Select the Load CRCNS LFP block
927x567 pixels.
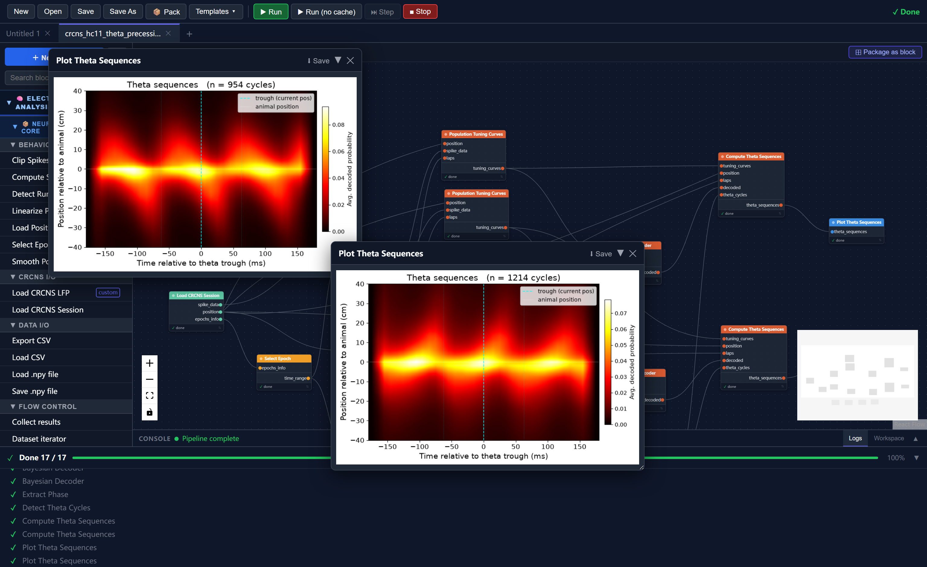(66, 293)
